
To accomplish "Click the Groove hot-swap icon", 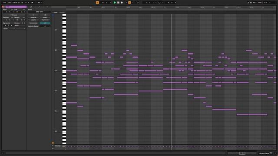I will tap(22, 23).
